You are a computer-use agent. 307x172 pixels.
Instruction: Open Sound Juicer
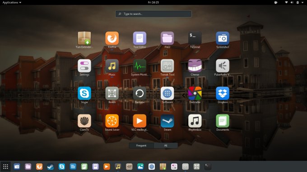(x=112, y=121)
